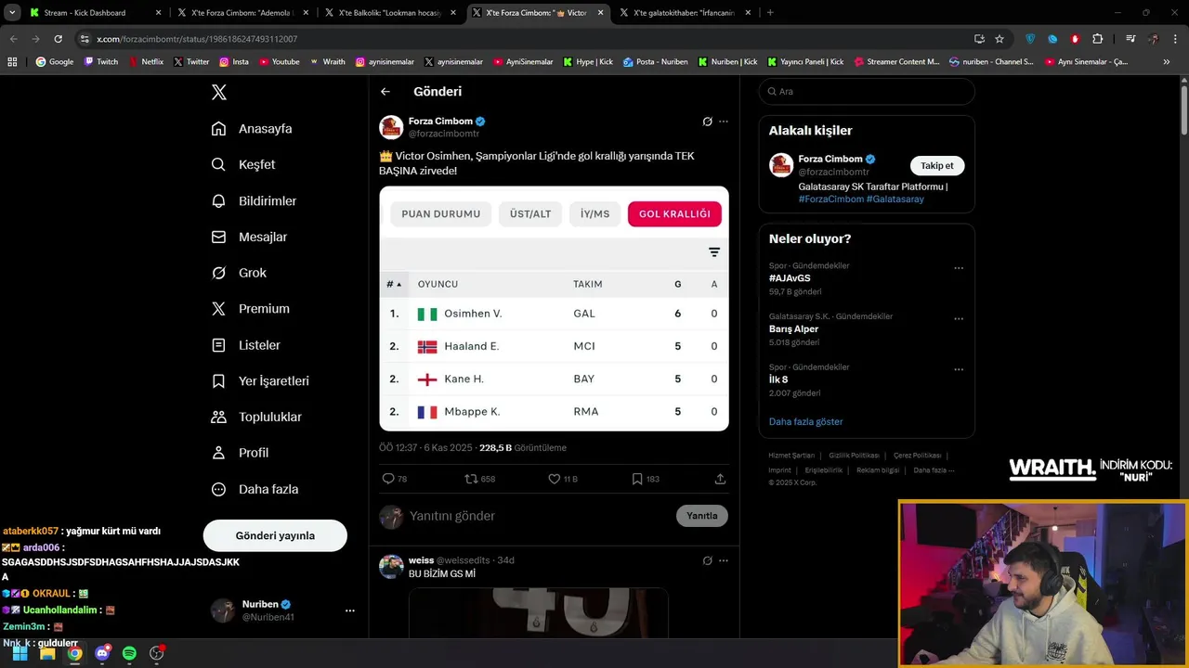Open the Grok icon in sidebar
The height and width of the screenshot is (668, 1189).
tap(218, 273)
